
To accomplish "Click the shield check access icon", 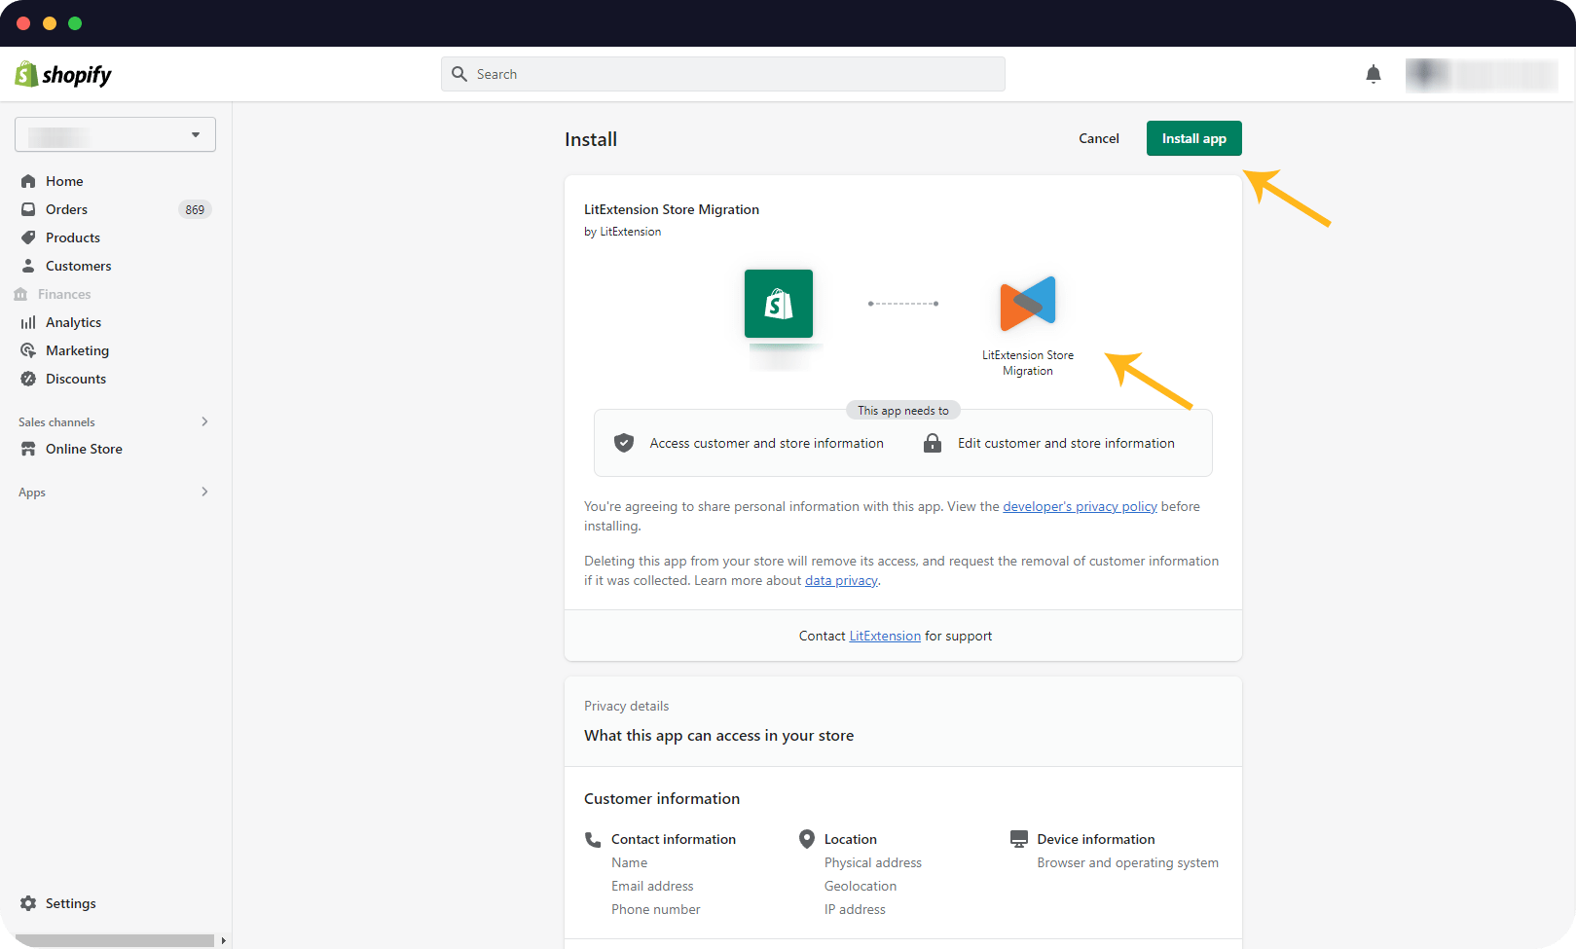I will (x=624, y=443).
